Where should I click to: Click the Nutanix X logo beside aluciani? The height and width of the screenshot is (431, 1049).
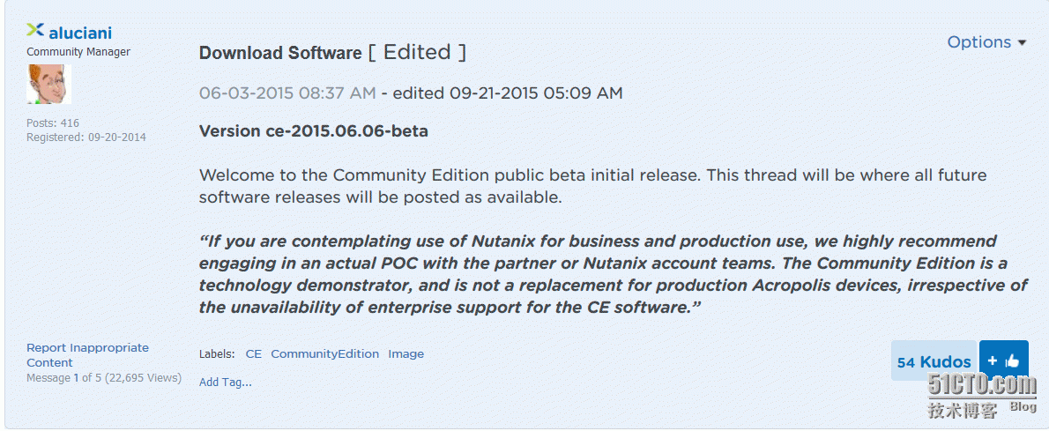click(35, 30)
